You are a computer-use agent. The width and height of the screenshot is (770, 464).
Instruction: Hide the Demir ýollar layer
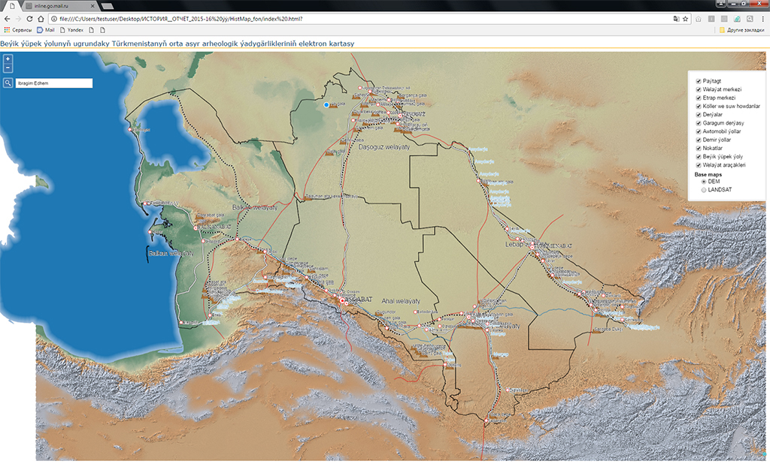699,140
